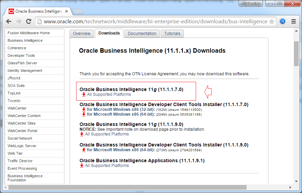Open Event Processing sidebar link
The height and width of the screenshot is (193, 302).
[x=34, y=168]
